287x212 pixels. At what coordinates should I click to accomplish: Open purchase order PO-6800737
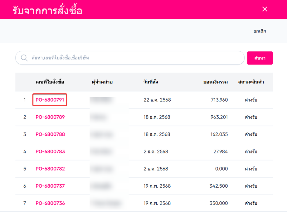[x=50, y=186]
